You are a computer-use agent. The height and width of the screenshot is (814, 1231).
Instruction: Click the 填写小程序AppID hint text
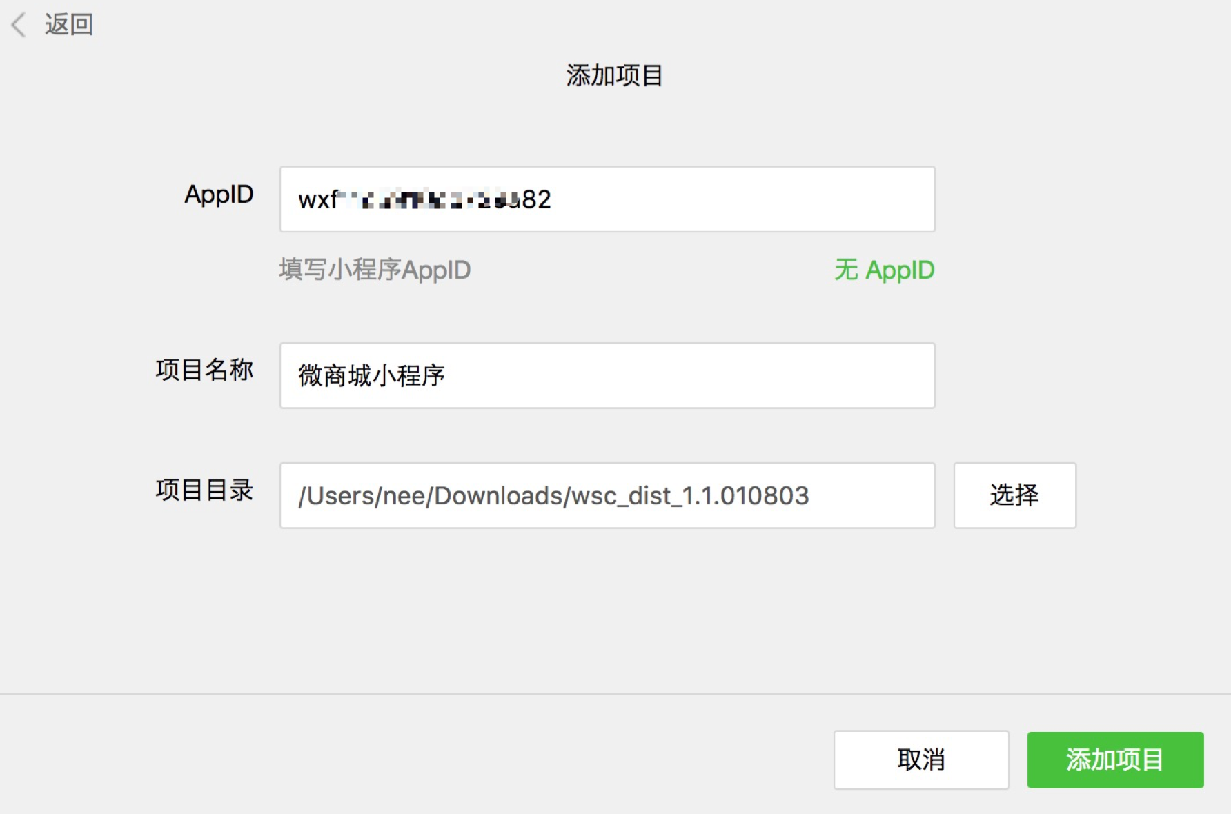tap(375, 270)
